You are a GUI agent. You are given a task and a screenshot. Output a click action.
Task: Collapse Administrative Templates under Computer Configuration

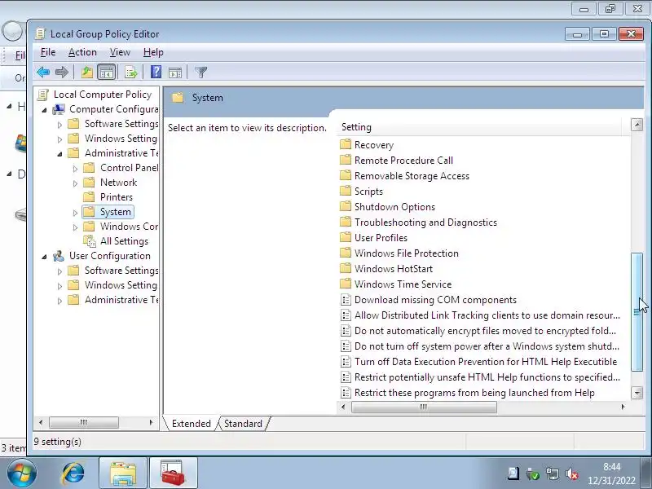(59, 154)
